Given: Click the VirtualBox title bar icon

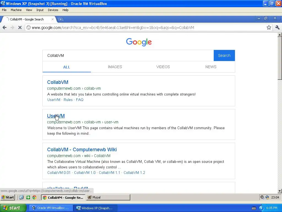Looking at the screenshot, I should [3, 3].
